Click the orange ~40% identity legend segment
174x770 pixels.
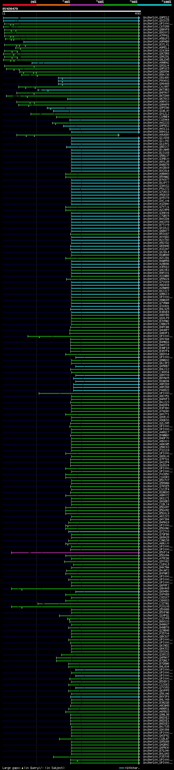click(53, 5)
